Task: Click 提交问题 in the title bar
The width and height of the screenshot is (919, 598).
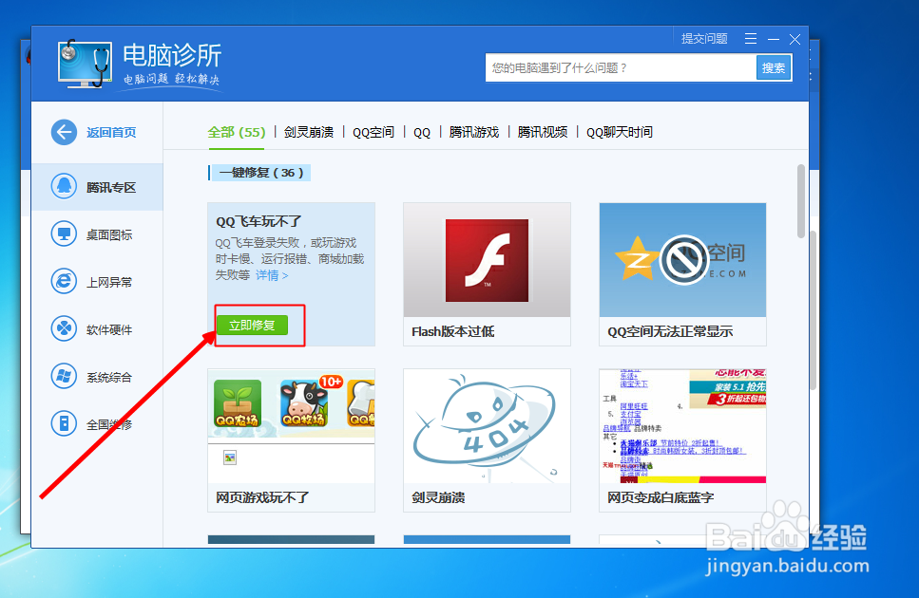Action: [x=704, y=39]
